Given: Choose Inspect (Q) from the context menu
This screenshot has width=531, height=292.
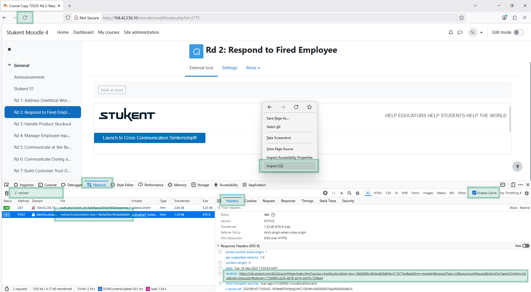Looking at the screenshot, I should click(x=289, y=166).
